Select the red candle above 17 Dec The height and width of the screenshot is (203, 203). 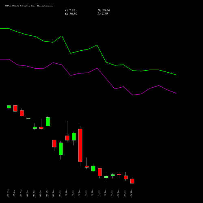[100, 172]
